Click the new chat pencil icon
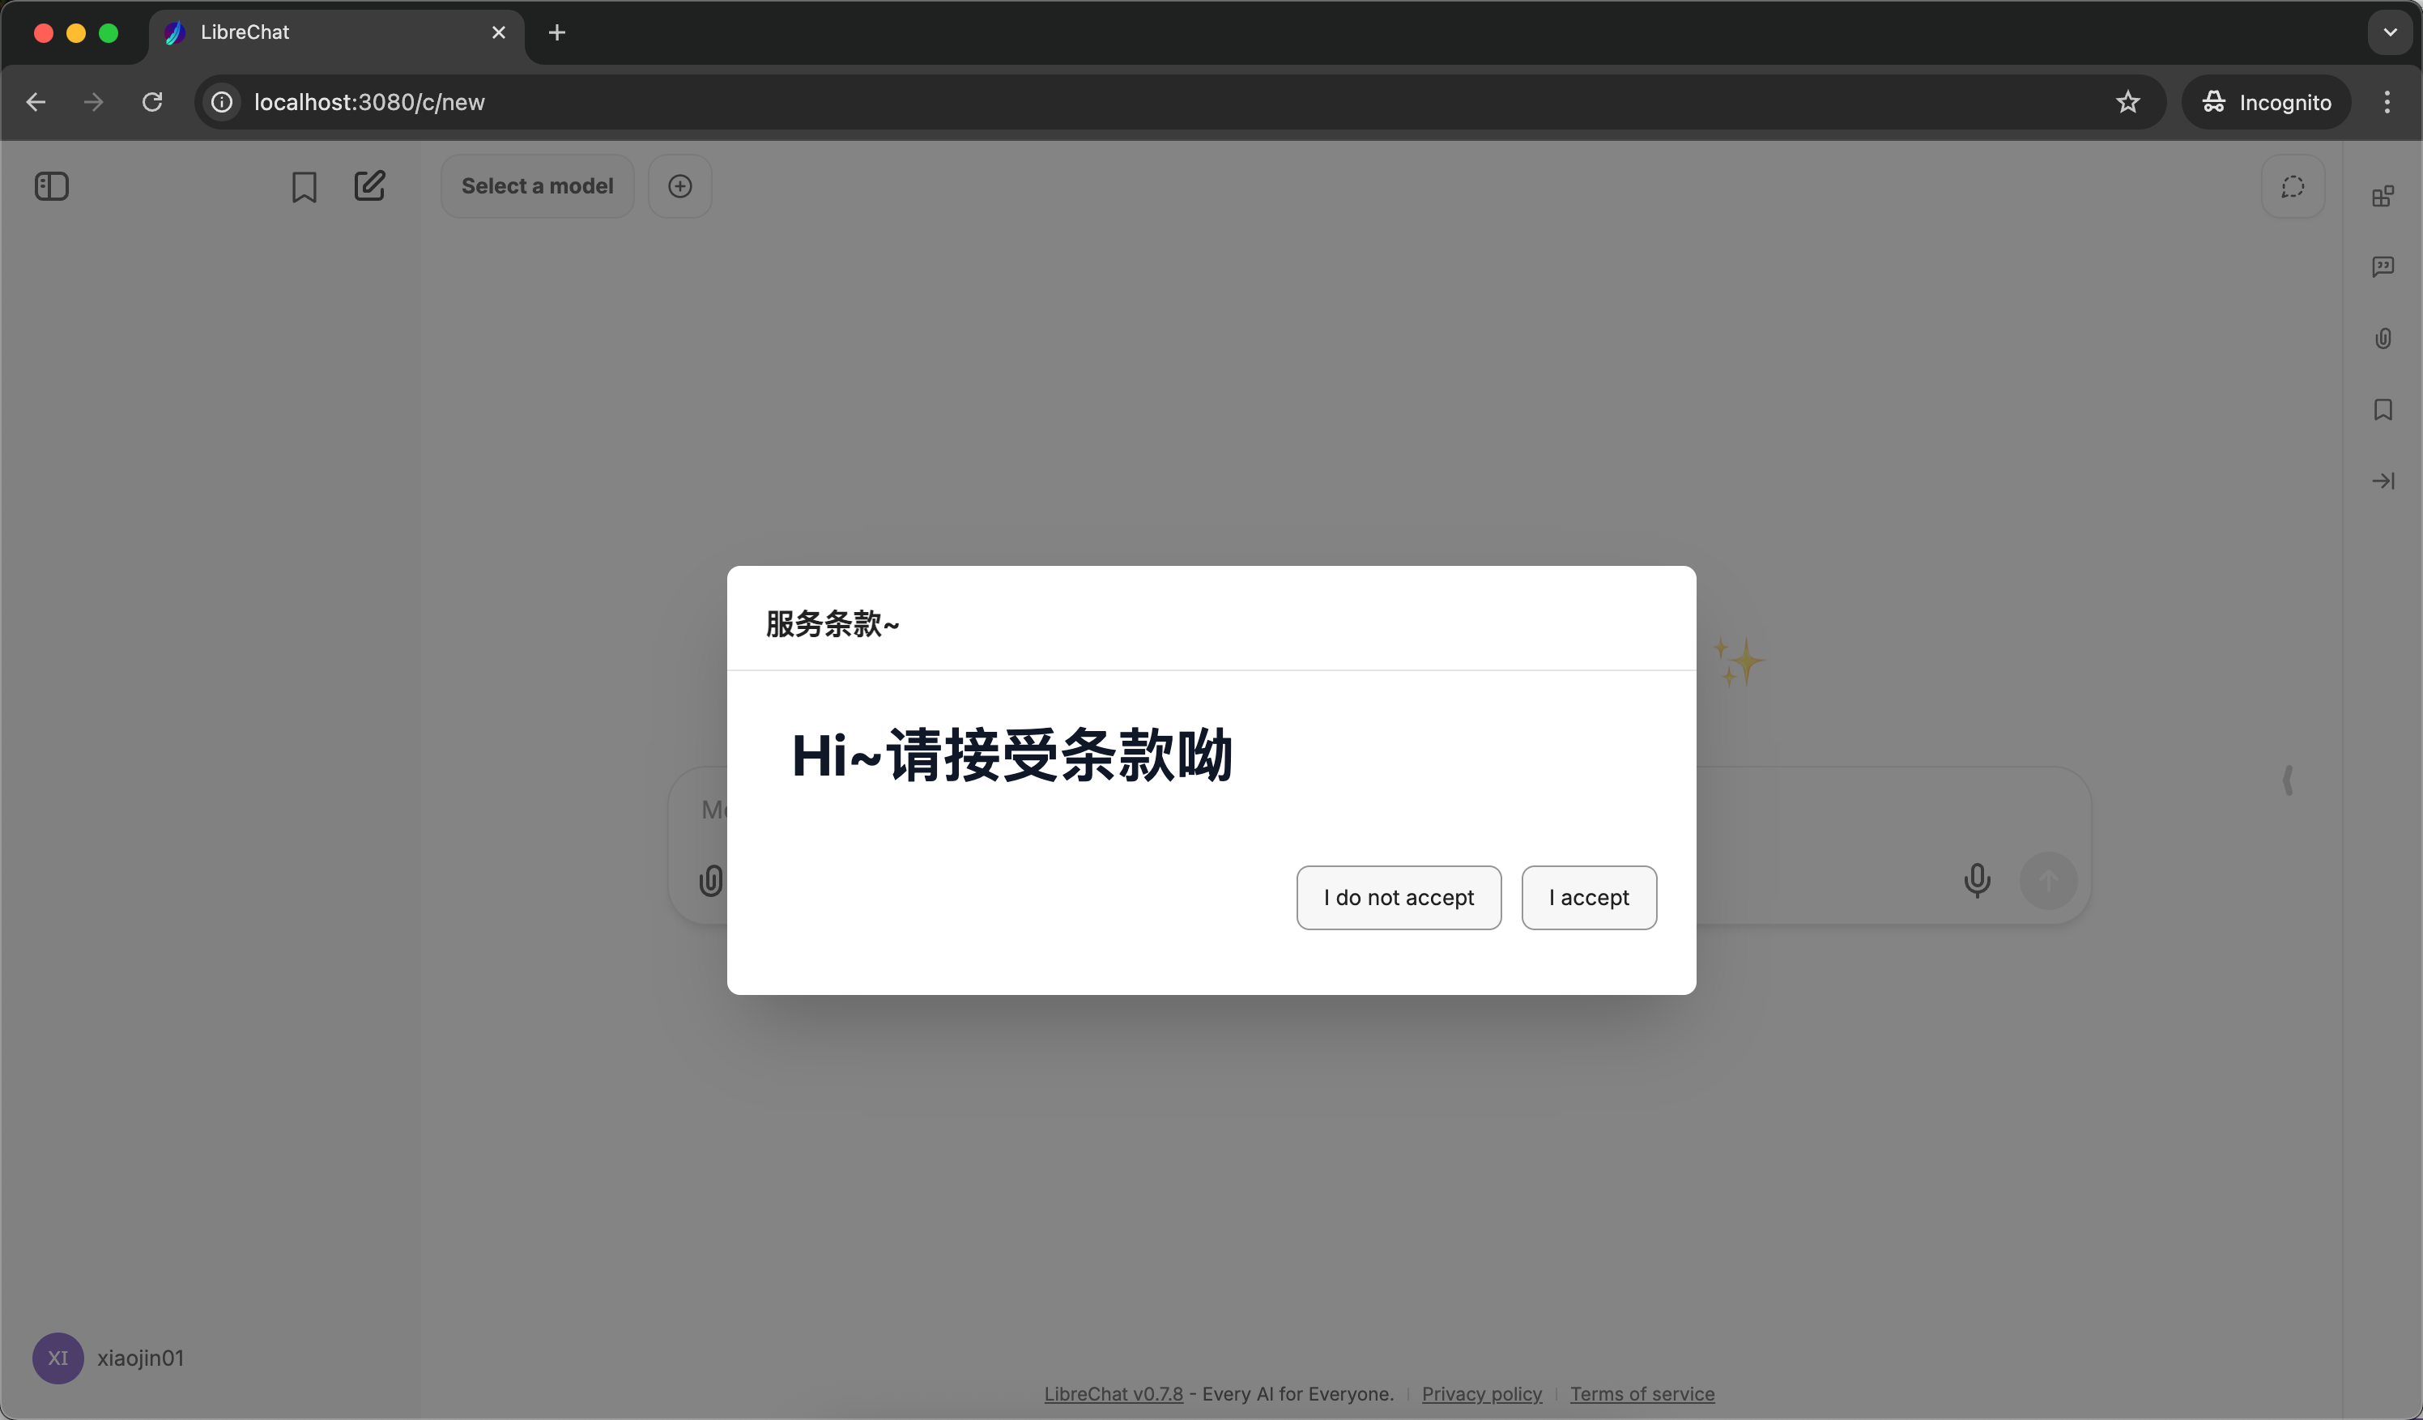Screen dimensions: 2423x1420 point(369,185)
